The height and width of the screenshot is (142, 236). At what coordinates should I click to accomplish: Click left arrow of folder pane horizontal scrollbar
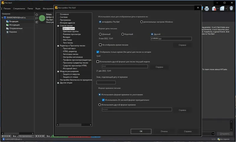(x=2, y=133)
